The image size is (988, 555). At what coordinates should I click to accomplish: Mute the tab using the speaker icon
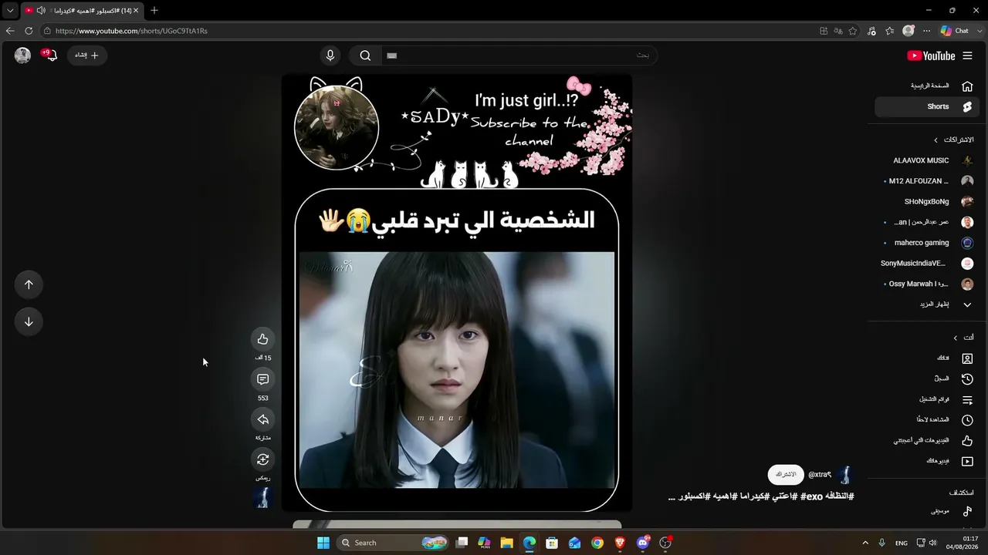click(41, 11)
